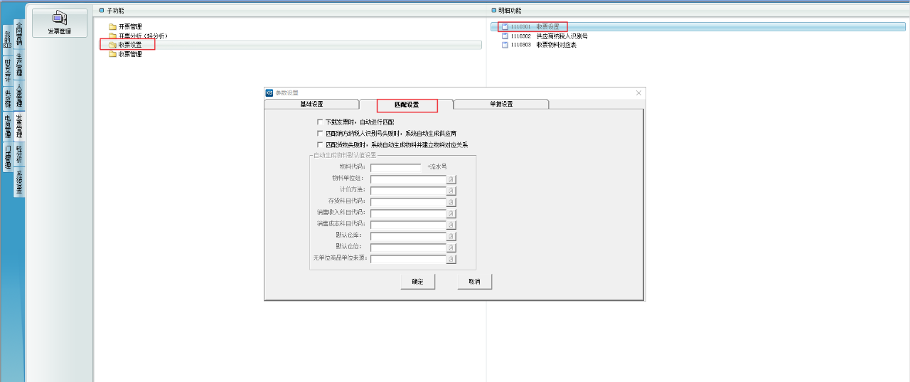Open 1110302 供应商纳税人识别号 item icon
This screenshot has width=910, height=382.
pyautogui.click(x=505, y=36)
